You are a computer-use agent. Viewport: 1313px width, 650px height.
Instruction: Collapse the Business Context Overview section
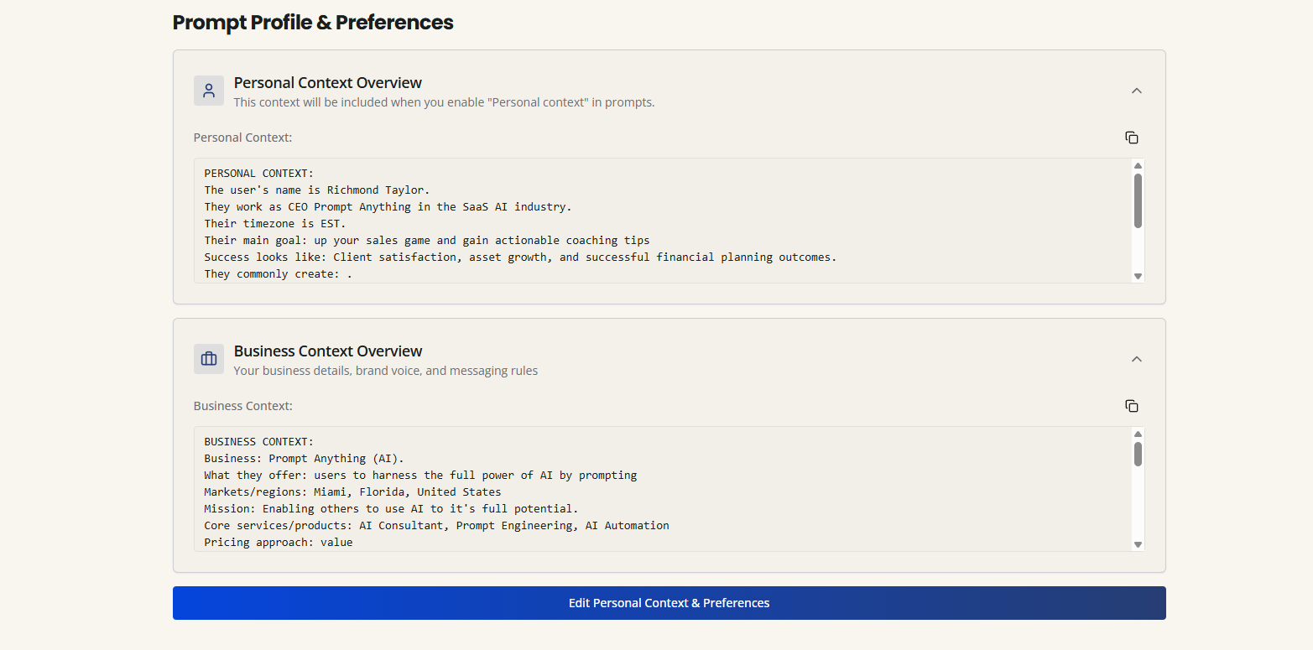pyautogui.click(x=1137, y=358)
